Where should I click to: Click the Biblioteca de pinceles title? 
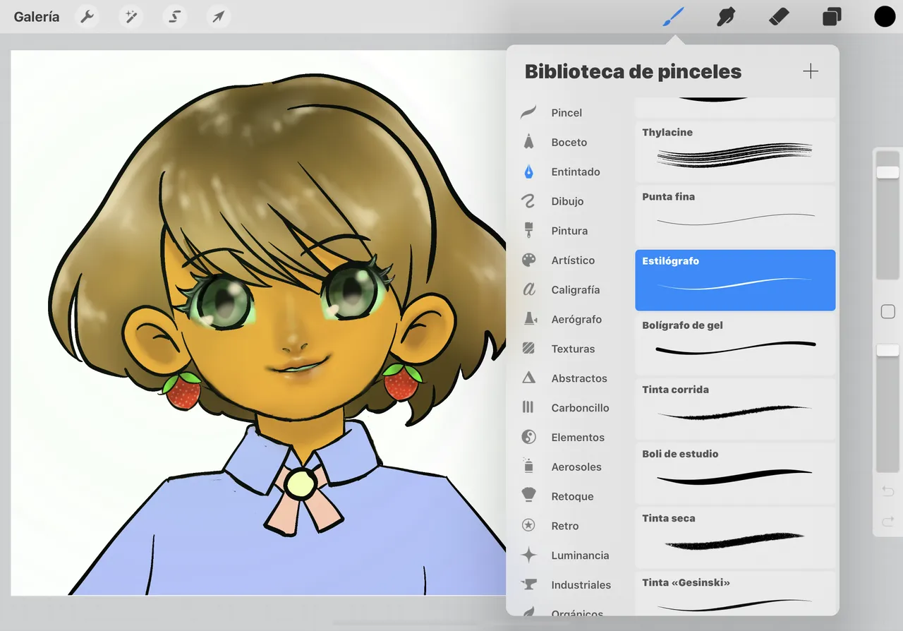click(x=633, y=71)
